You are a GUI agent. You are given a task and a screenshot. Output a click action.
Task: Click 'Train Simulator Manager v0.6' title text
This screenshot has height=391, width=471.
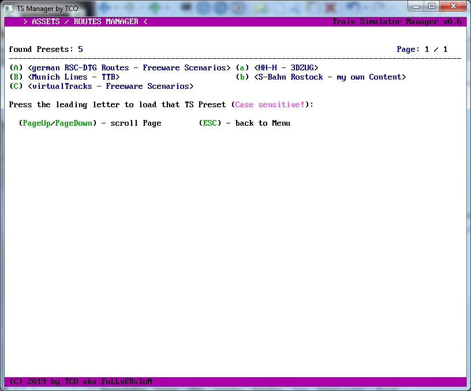click(x=397, y=21)
